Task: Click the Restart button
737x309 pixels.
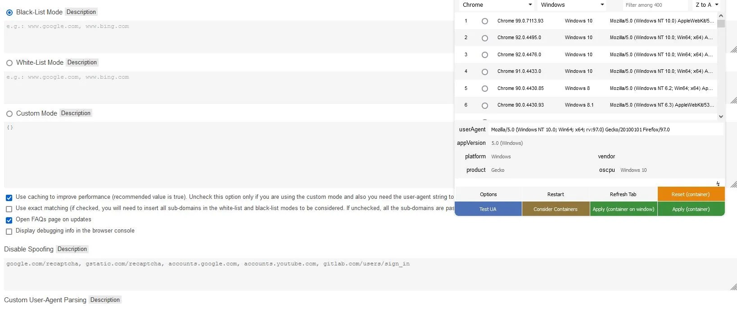Action: tap(556, 194)
